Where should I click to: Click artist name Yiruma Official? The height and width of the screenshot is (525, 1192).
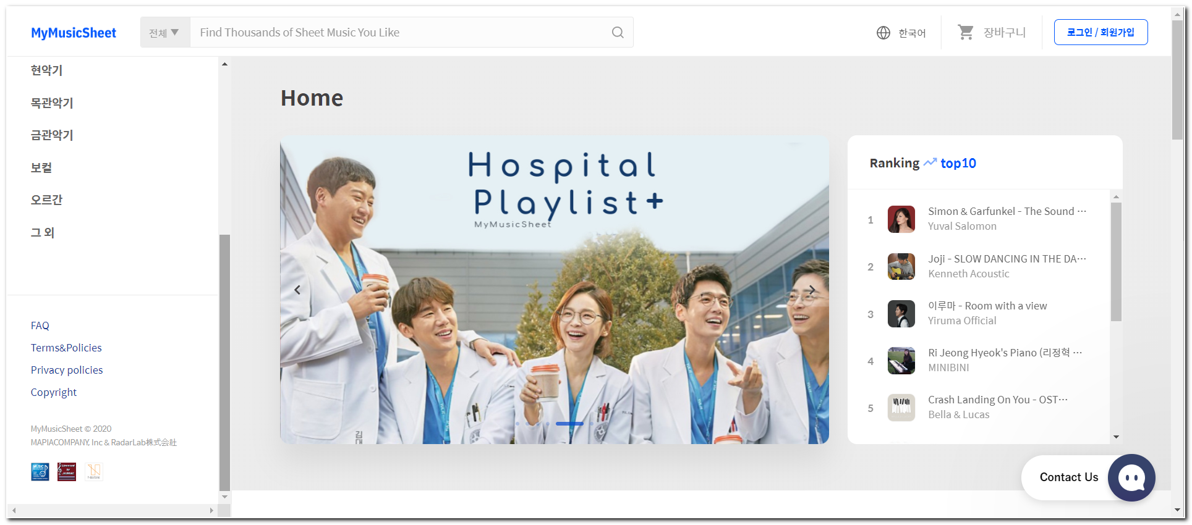click(x=962, y=321)
